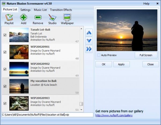Viewport: 161px width, 125px height.
Task: Click the picture list vertical scrollbar
Action: point(81,67)
